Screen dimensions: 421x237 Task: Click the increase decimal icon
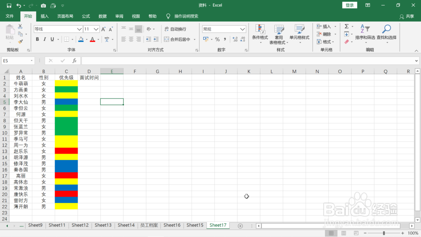[235, 40]
